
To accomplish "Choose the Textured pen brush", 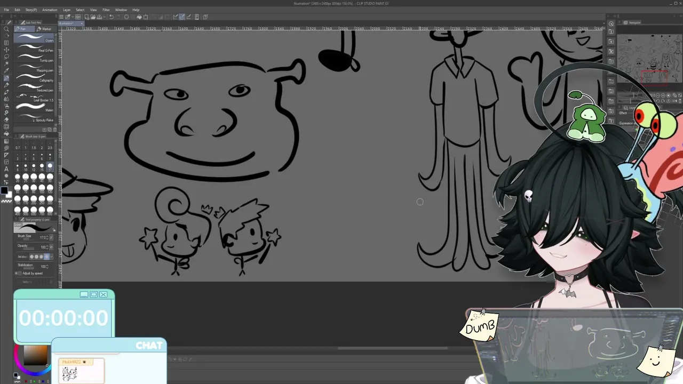I will (x=35, y=89).
